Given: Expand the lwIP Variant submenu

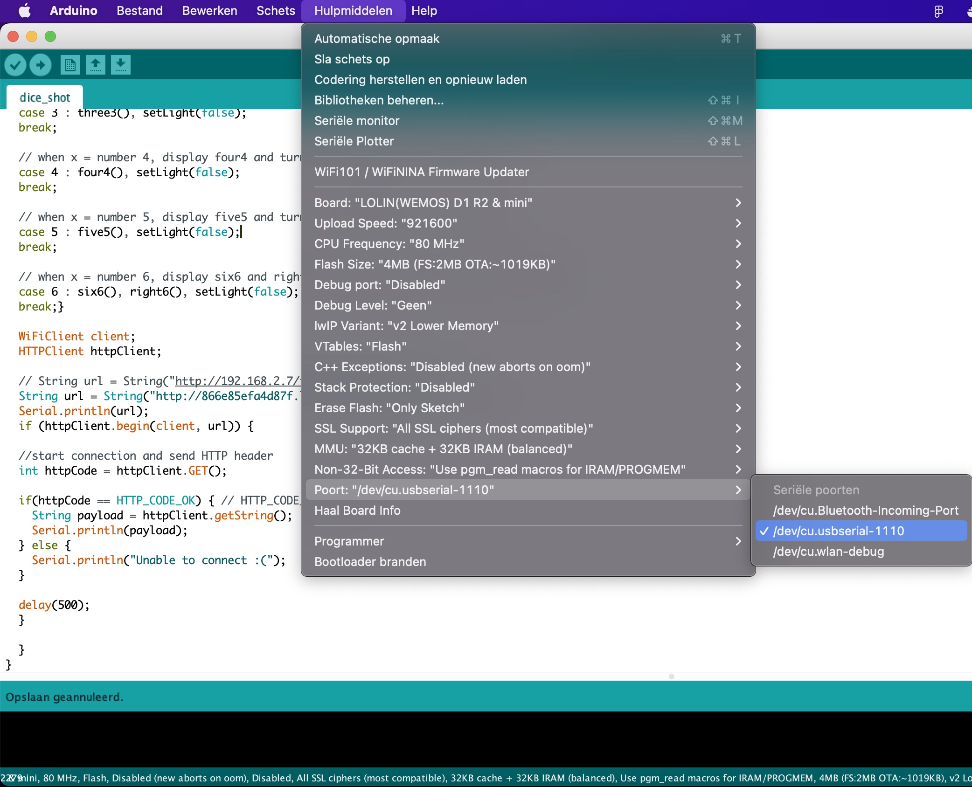Looking at the screenshot, I should 528,326.
